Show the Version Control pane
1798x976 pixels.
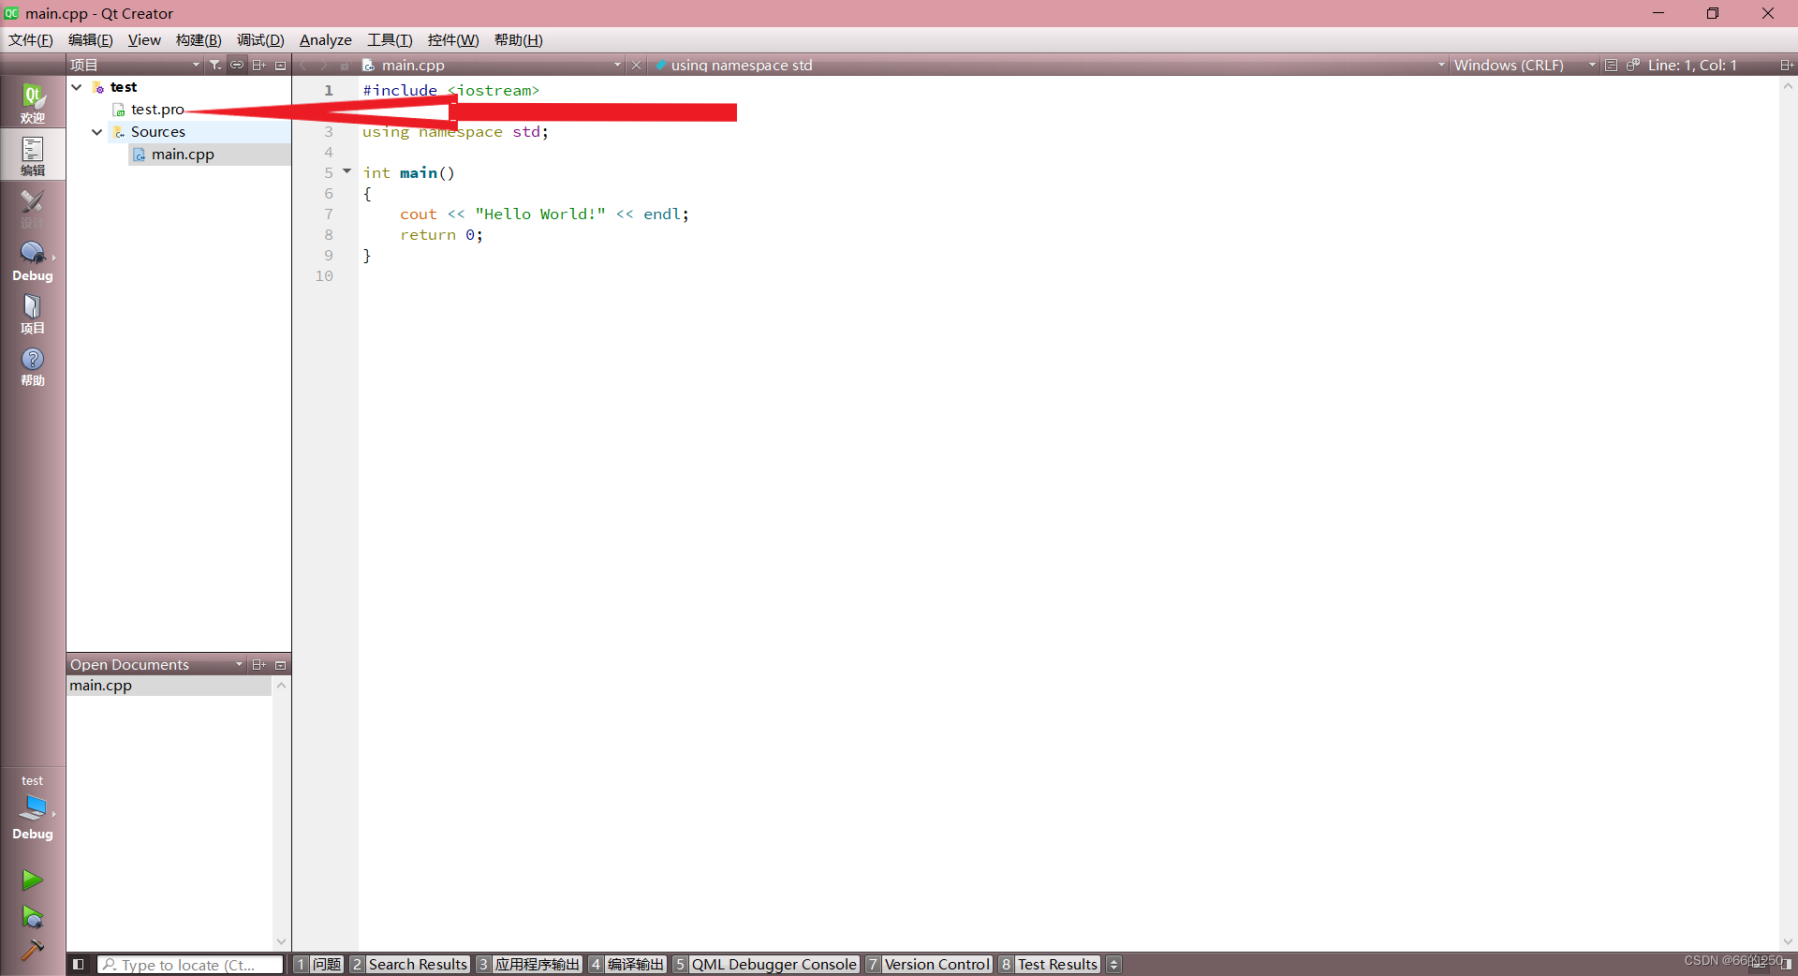click(928, 964)
